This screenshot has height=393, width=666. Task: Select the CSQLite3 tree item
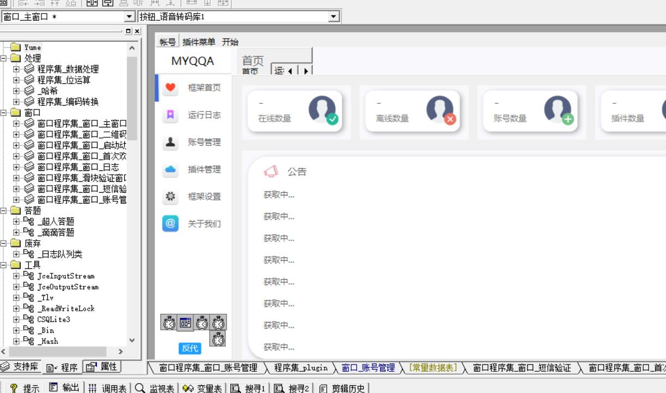[53, 320]
